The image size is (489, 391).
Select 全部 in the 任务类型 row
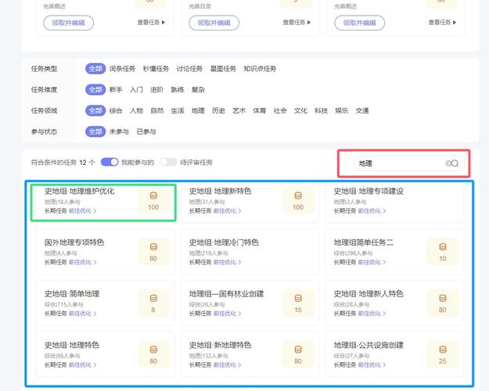(x=95, y=69)
